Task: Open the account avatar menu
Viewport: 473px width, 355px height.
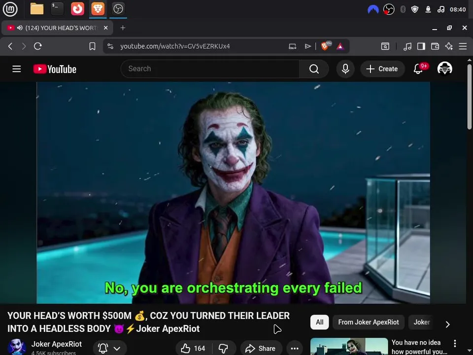Action: (444, 69)
